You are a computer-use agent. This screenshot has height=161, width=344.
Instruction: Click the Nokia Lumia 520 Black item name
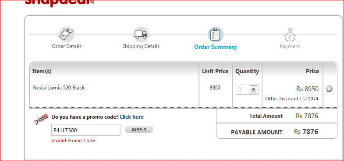[59, 88]
